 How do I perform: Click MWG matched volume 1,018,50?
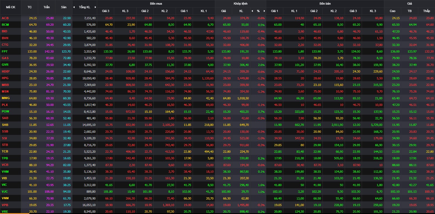click(x=243, y=98)
